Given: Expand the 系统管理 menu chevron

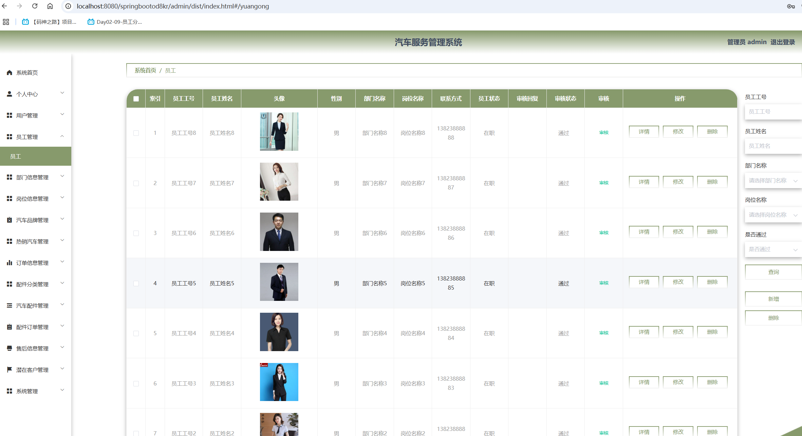Looking at the screenshot, I should coord(62,390).
